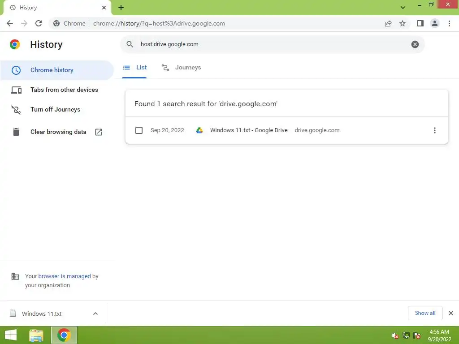
Task: Click the muted volume tray icon
Action: [x=395, y=335]
